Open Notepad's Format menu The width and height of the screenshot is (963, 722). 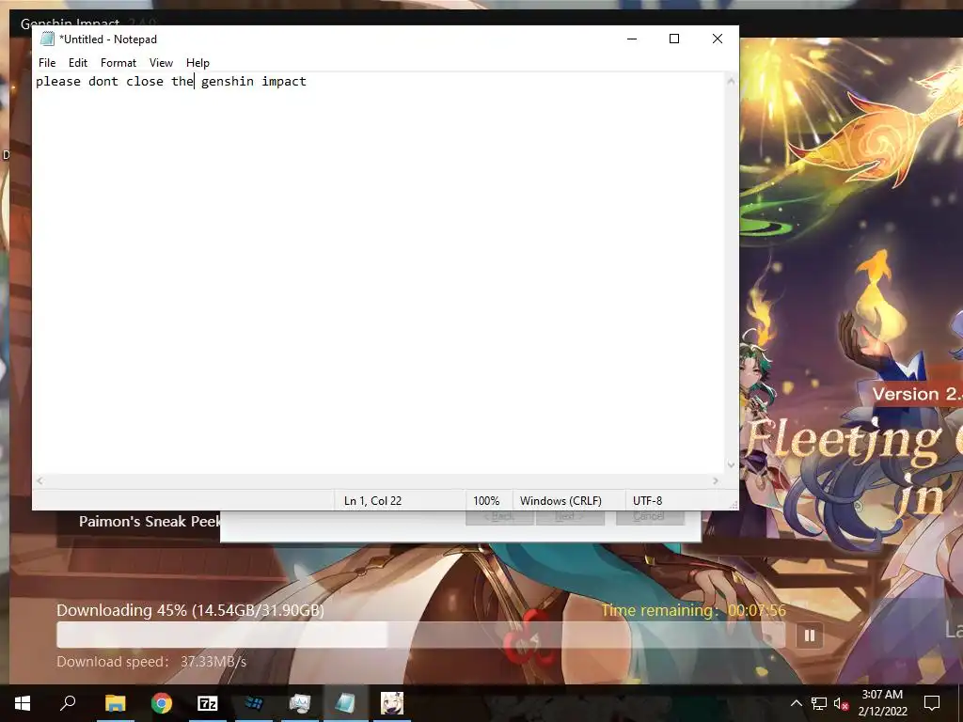click(x=118, y=63)
